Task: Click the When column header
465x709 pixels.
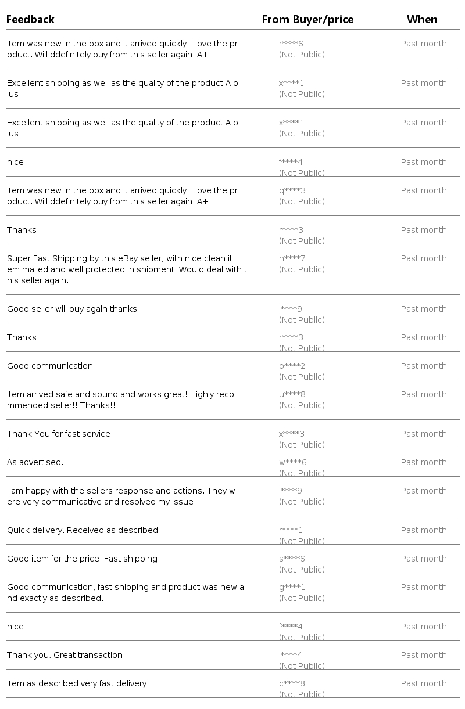Action: [x=422, y=20]
